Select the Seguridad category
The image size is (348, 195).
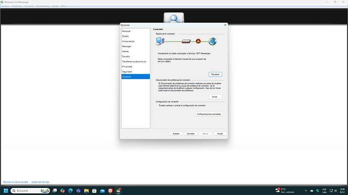135,72
